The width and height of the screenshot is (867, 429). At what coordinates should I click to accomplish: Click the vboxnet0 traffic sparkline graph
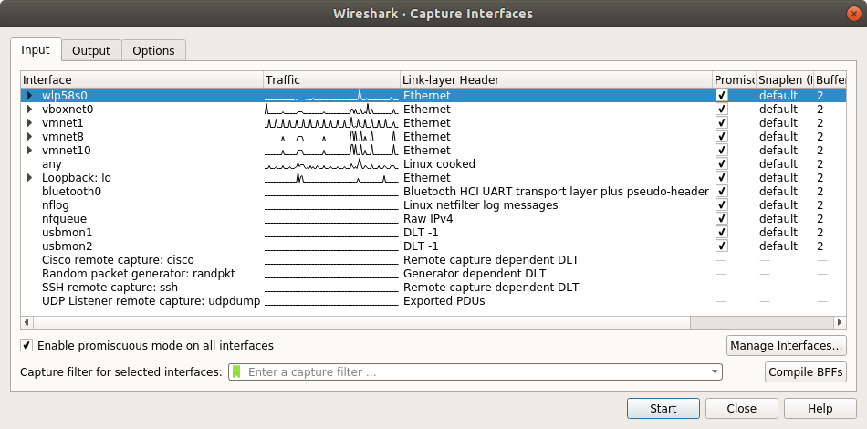332,109
